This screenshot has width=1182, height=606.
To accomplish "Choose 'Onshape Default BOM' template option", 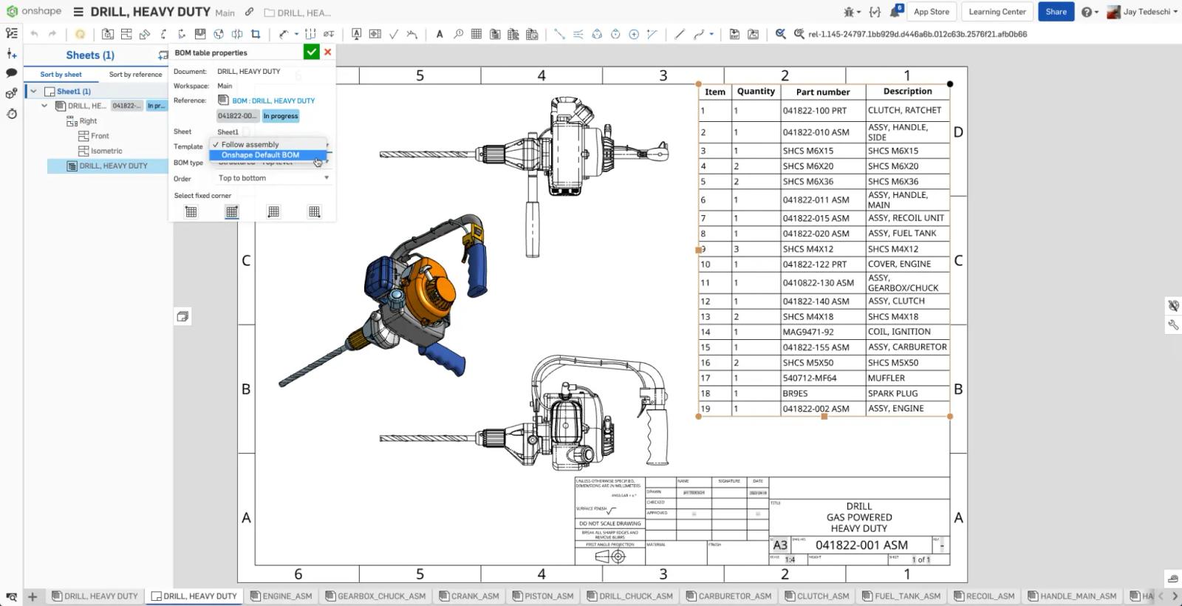I will pos(260,155).
